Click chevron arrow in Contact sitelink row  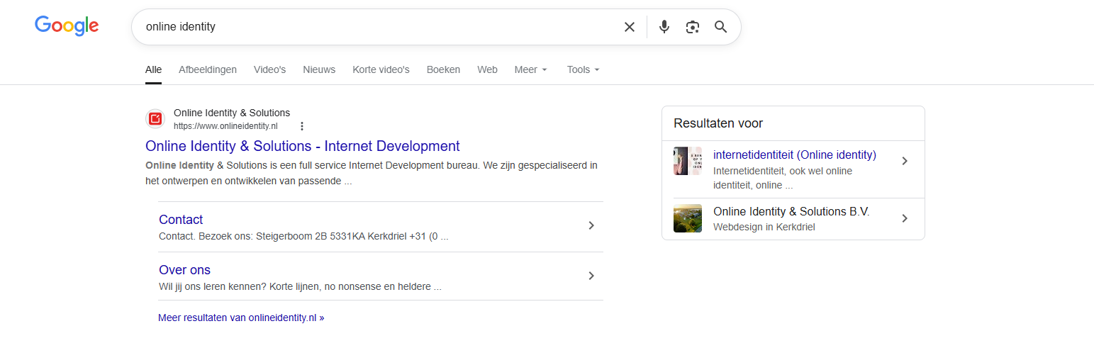tap(591, 226)
